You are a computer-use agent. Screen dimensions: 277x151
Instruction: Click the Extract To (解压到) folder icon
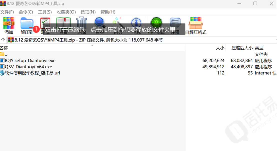click(27, 23)
